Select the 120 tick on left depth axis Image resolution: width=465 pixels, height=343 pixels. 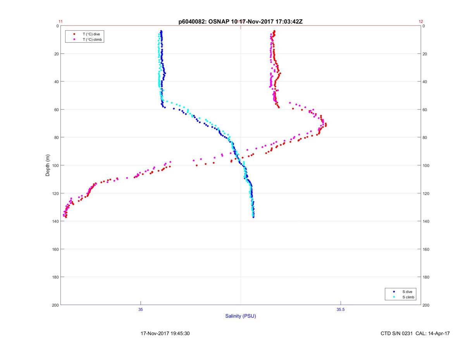[x=55, y=193]
